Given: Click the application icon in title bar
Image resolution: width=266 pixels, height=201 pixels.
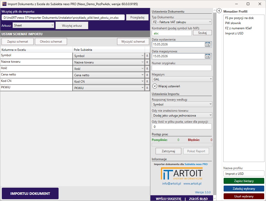Looking at the screenshot, I should (x=4, y=4).
